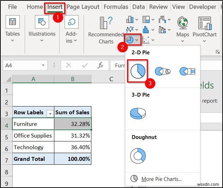
Task: Expand the PivotChart dropdown arrow
Action: (204, 41)
